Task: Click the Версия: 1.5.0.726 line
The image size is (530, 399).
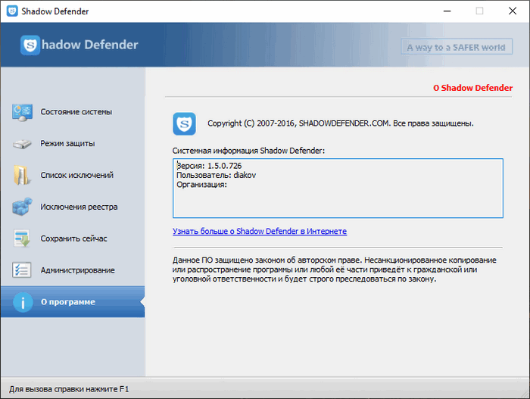Action: pyautogui.click(x=209, y=166)
